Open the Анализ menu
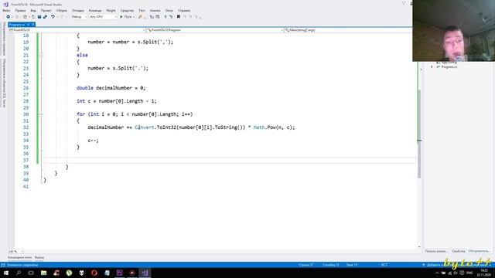Screen dimensions: 495x278 pos(155,10)
